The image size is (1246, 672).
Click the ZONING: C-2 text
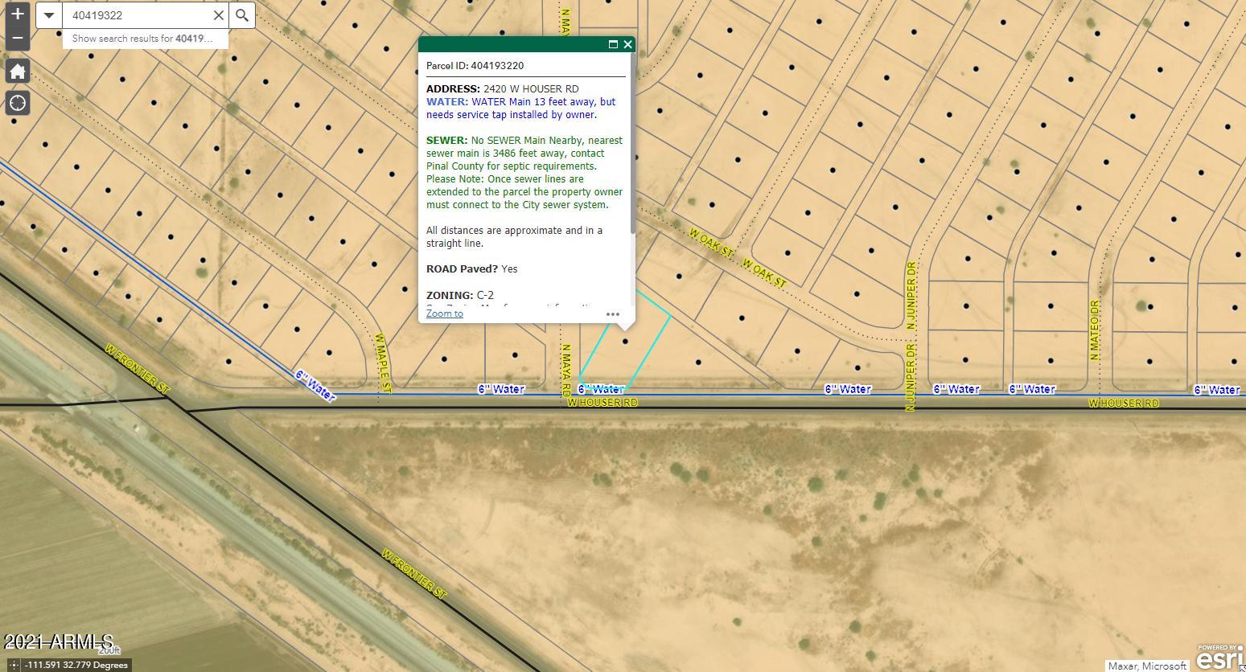click(460, 295)
